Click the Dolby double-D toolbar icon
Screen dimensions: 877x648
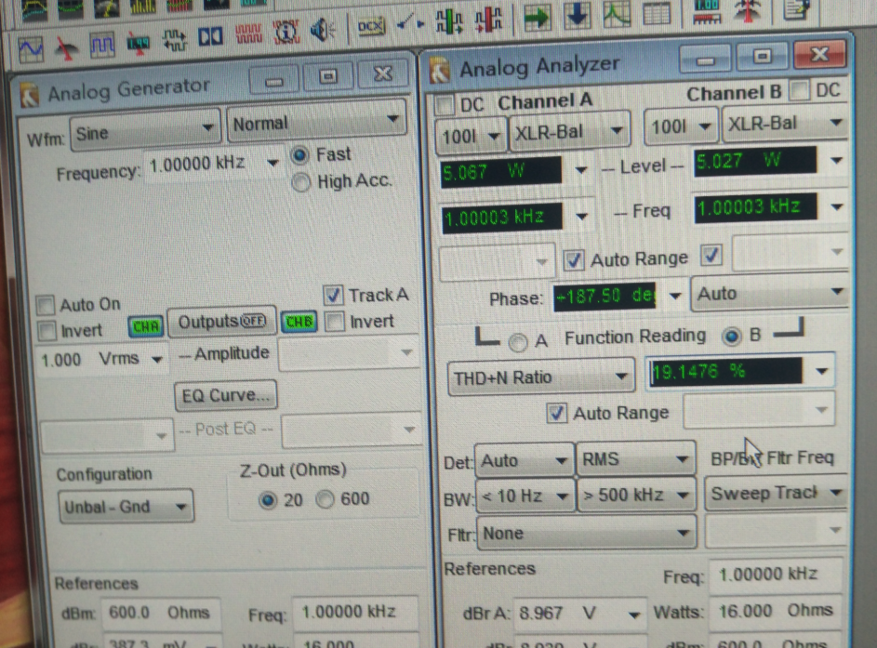click(x=210, y=37)
